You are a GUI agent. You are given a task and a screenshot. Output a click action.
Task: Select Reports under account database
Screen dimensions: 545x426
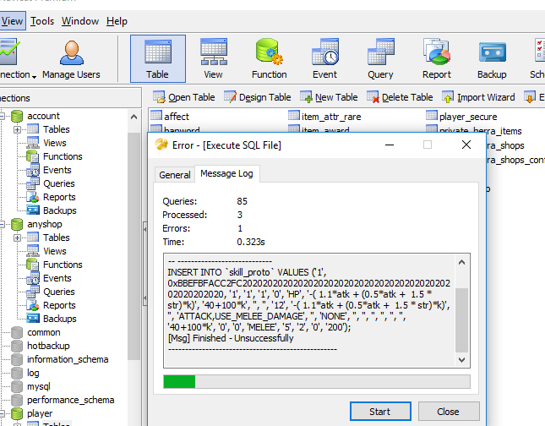pyautogui.click(x=59, y=197)
